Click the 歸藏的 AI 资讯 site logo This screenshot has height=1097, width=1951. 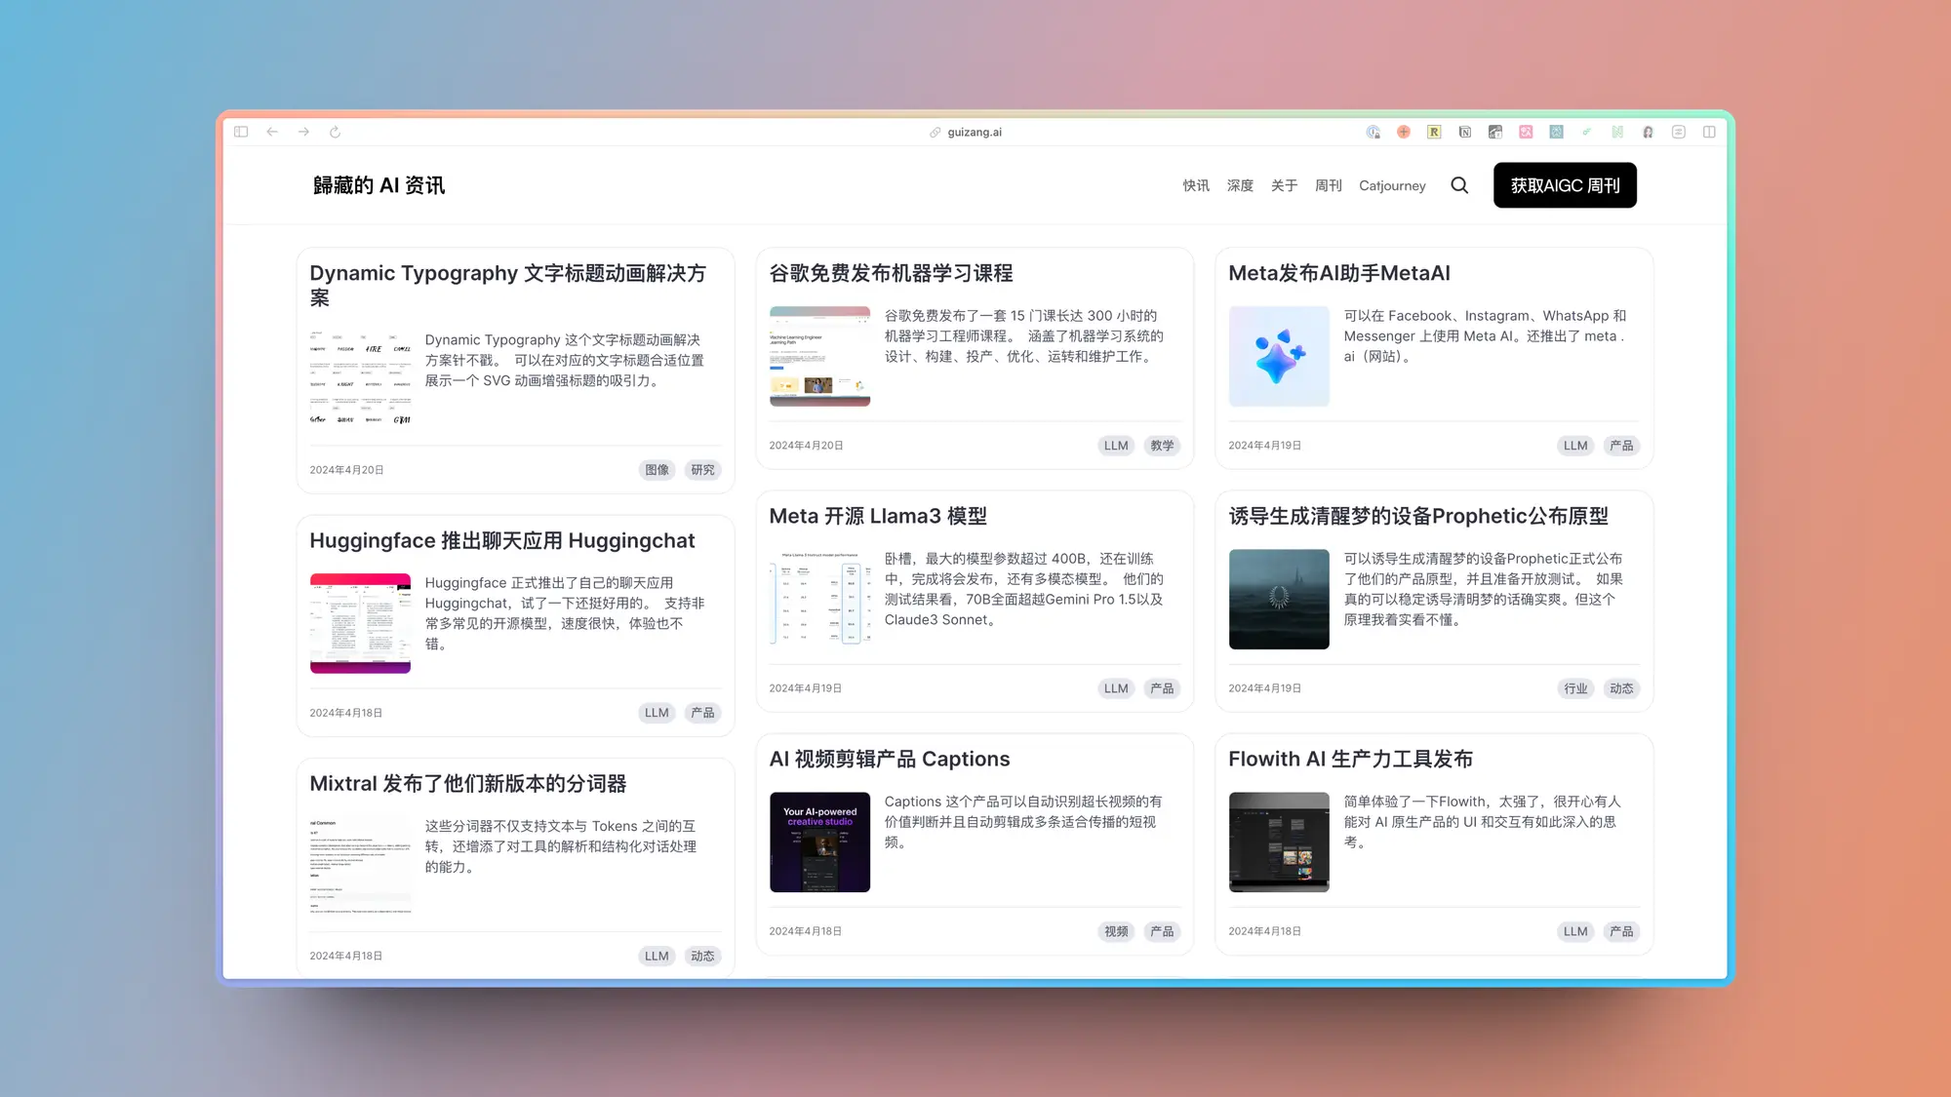point(378,185)
